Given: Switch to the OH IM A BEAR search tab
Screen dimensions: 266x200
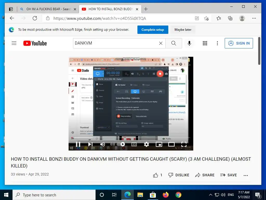Looking at the screenshot, I should pos(48,9).
